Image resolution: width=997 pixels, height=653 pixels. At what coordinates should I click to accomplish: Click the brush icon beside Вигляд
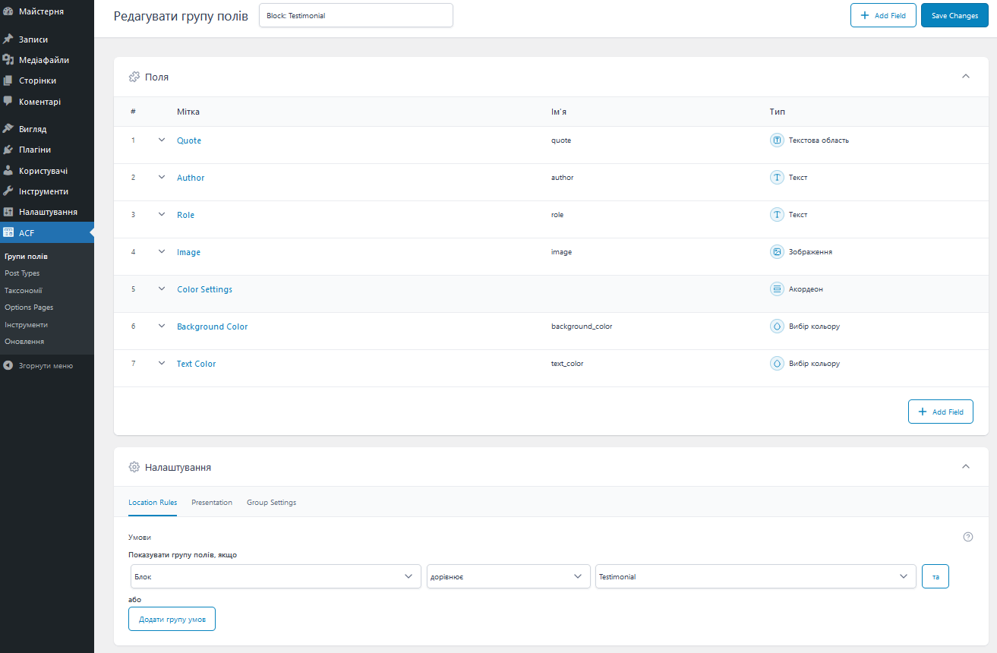8,129
